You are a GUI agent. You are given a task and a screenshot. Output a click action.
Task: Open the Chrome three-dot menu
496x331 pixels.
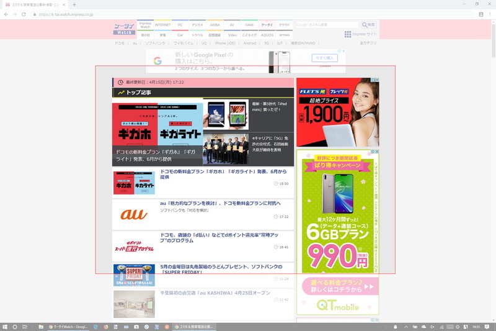[x=490, y=14]
